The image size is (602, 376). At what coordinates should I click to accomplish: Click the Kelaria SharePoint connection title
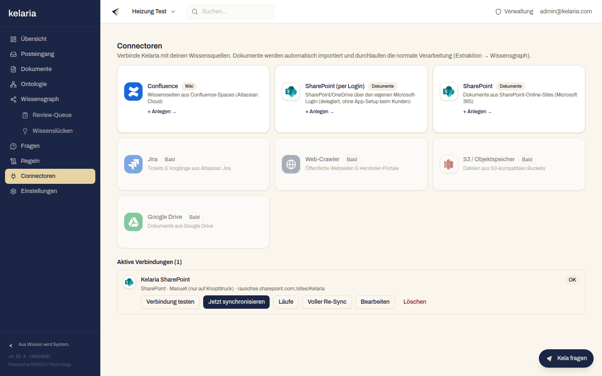[165, 279]
